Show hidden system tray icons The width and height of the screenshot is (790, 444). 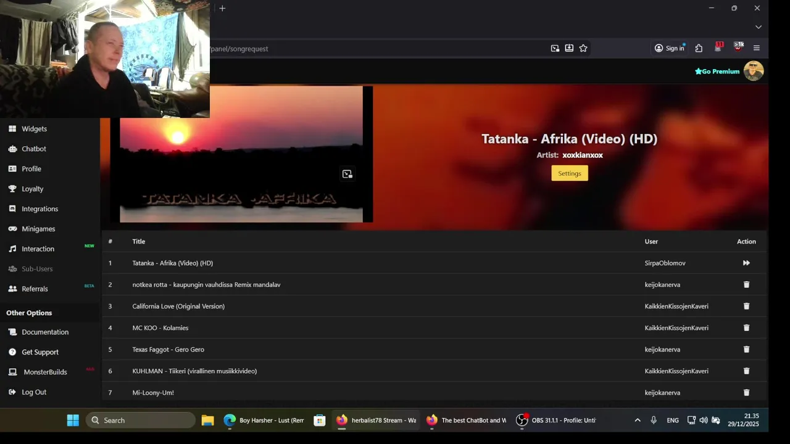(x=638, y=420)
